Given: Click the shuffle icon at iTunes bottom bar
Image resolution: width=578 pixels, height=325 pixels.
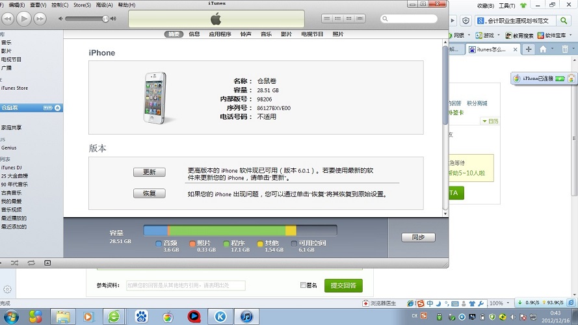Looking at the screenshot, I should point(14,263).
